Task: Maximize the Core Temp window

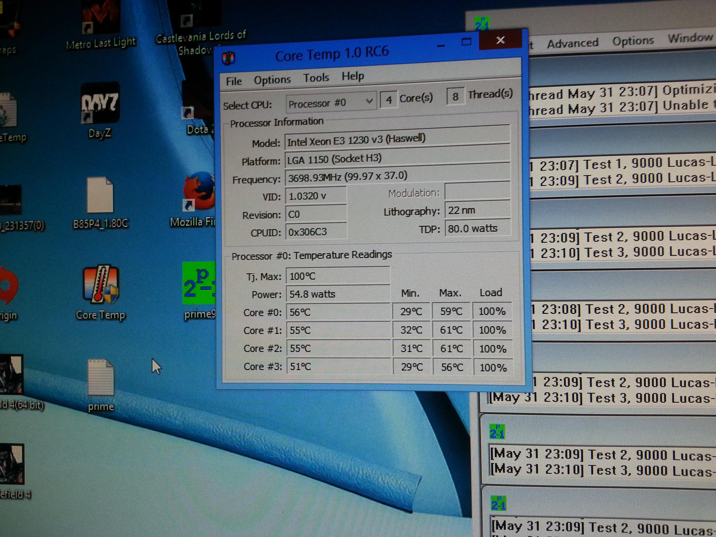Action: (x=466, y=42)
